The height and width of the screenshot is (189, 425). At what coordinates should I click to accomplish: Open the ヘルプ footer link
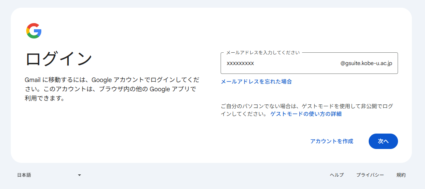[337, 175]
